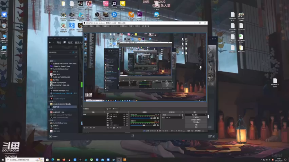Open Steam library advanced filter icon
The height and width of the screenshot is (162, 289).
click(x=76, y=57)
